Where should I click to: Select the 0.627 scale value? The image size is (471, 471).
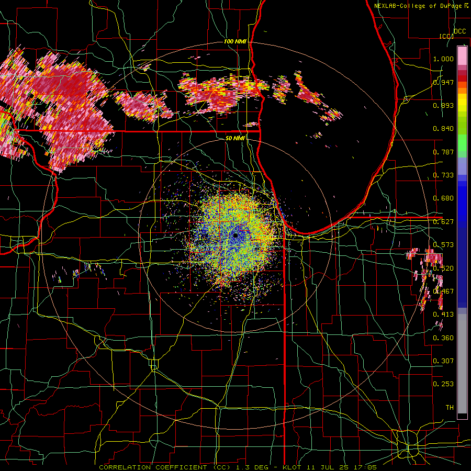coord(443,222)
